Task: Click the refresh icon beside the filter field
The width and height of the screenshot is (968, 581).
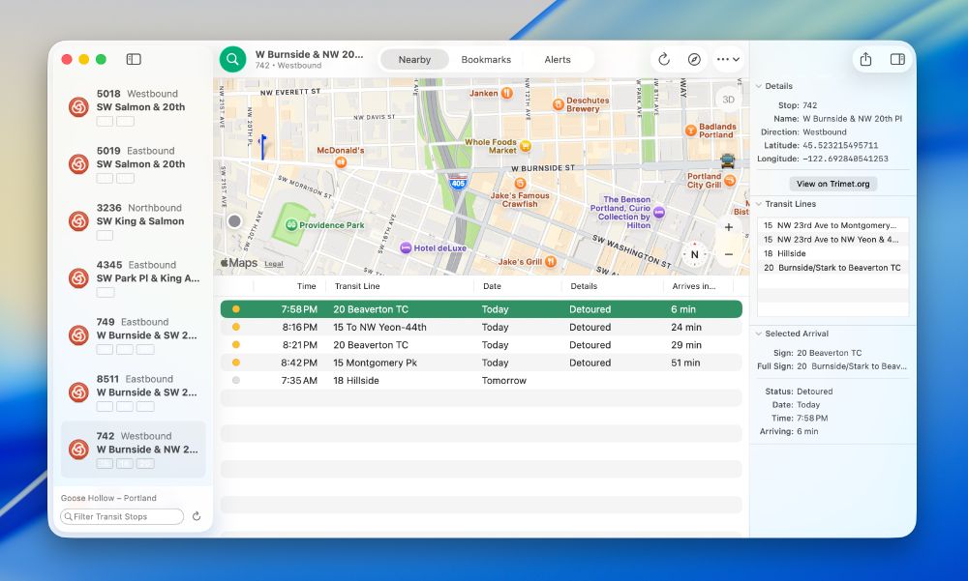Action: point(197,516)
